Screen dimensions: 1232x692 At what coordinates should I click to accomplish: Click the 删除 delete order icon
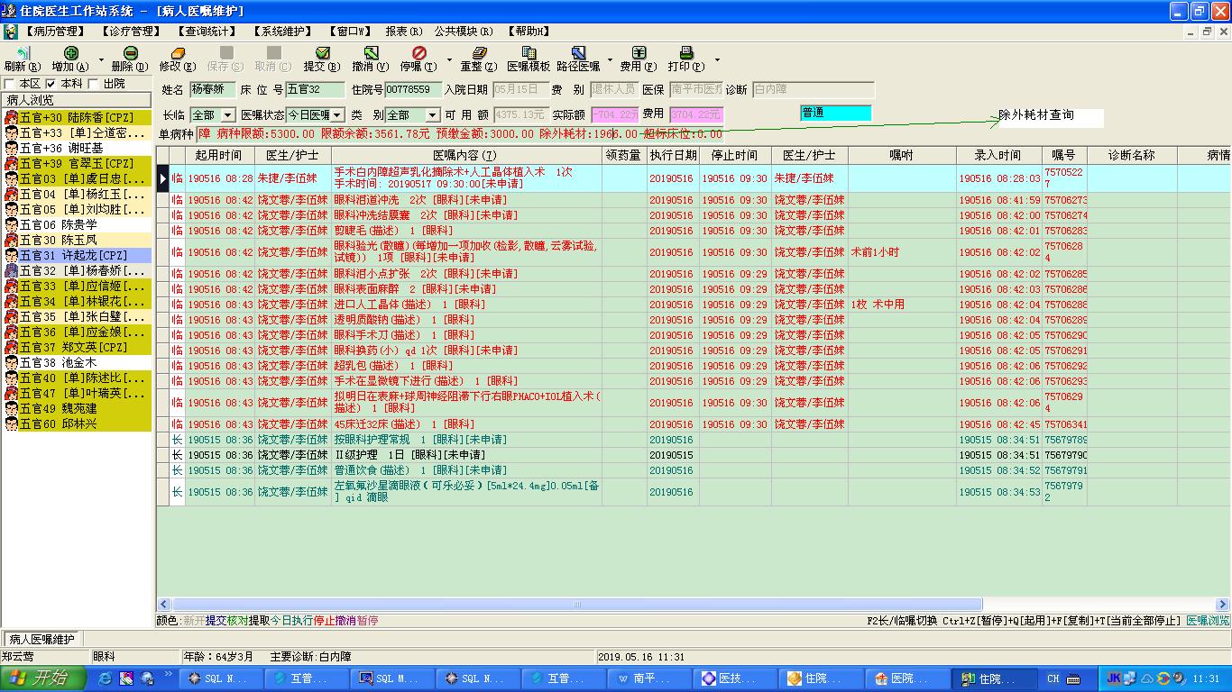(x=129, y=53)
